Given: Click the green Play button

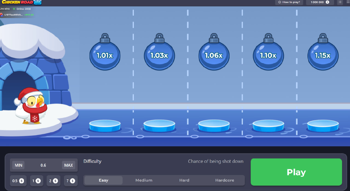Looking at the screenshot, I should point(296,172).
